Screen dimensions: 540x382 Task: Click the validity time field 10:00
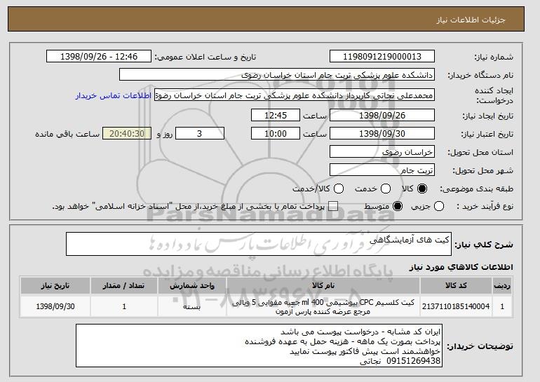(x=276, y=134)
